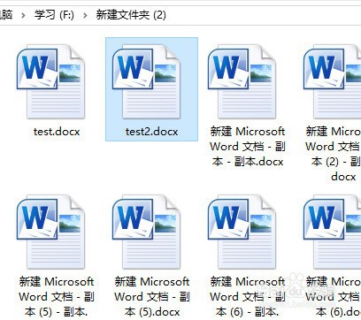Click file name 副本 (2) - 副本 docx label
361x320 pixels.
click(333, 154)
